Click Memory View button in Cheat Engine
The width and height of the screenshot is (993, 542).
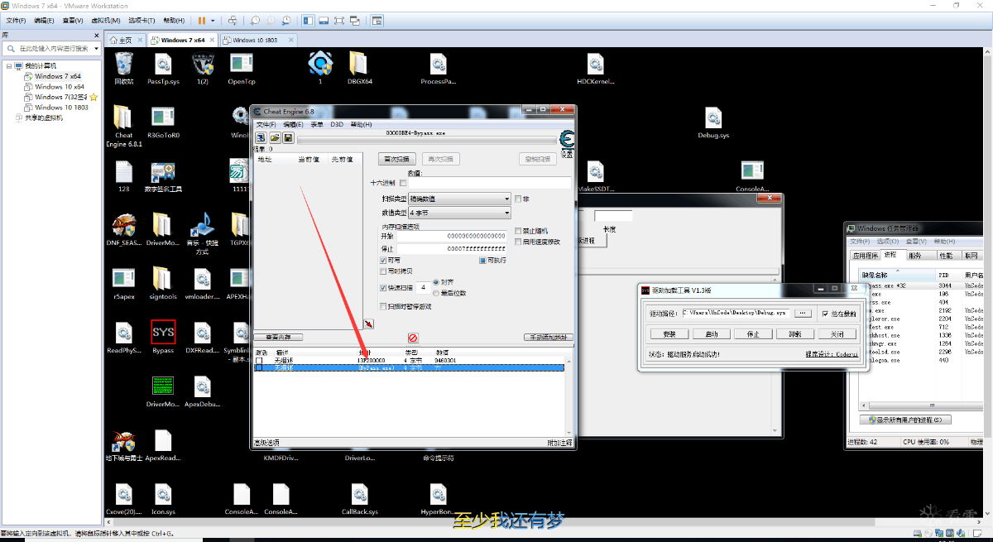click(x=278, y=337)
